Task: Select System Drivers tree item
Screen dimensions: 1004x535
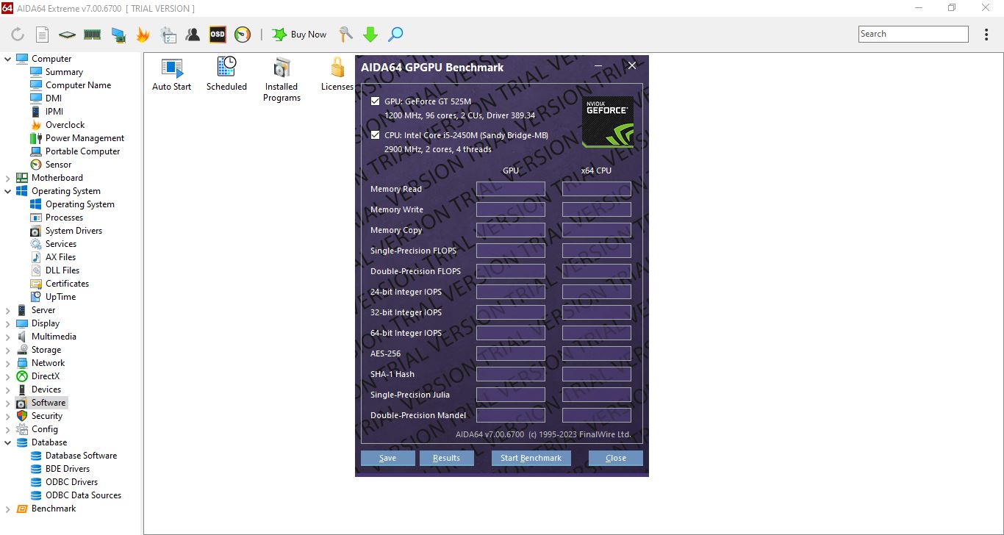Action: [73, 231]
